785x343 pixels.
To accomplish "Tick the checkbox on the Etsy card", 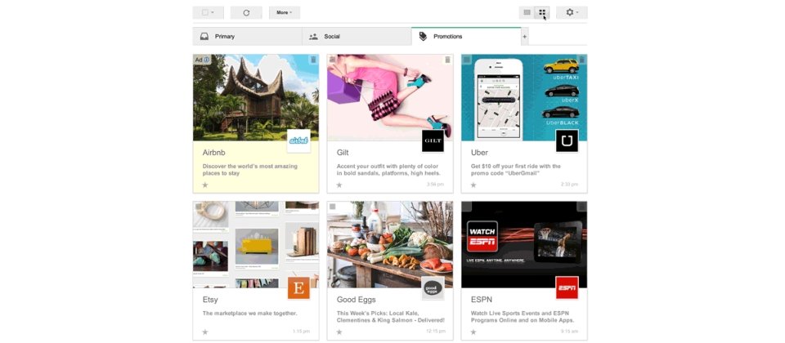I will [198, 207].
